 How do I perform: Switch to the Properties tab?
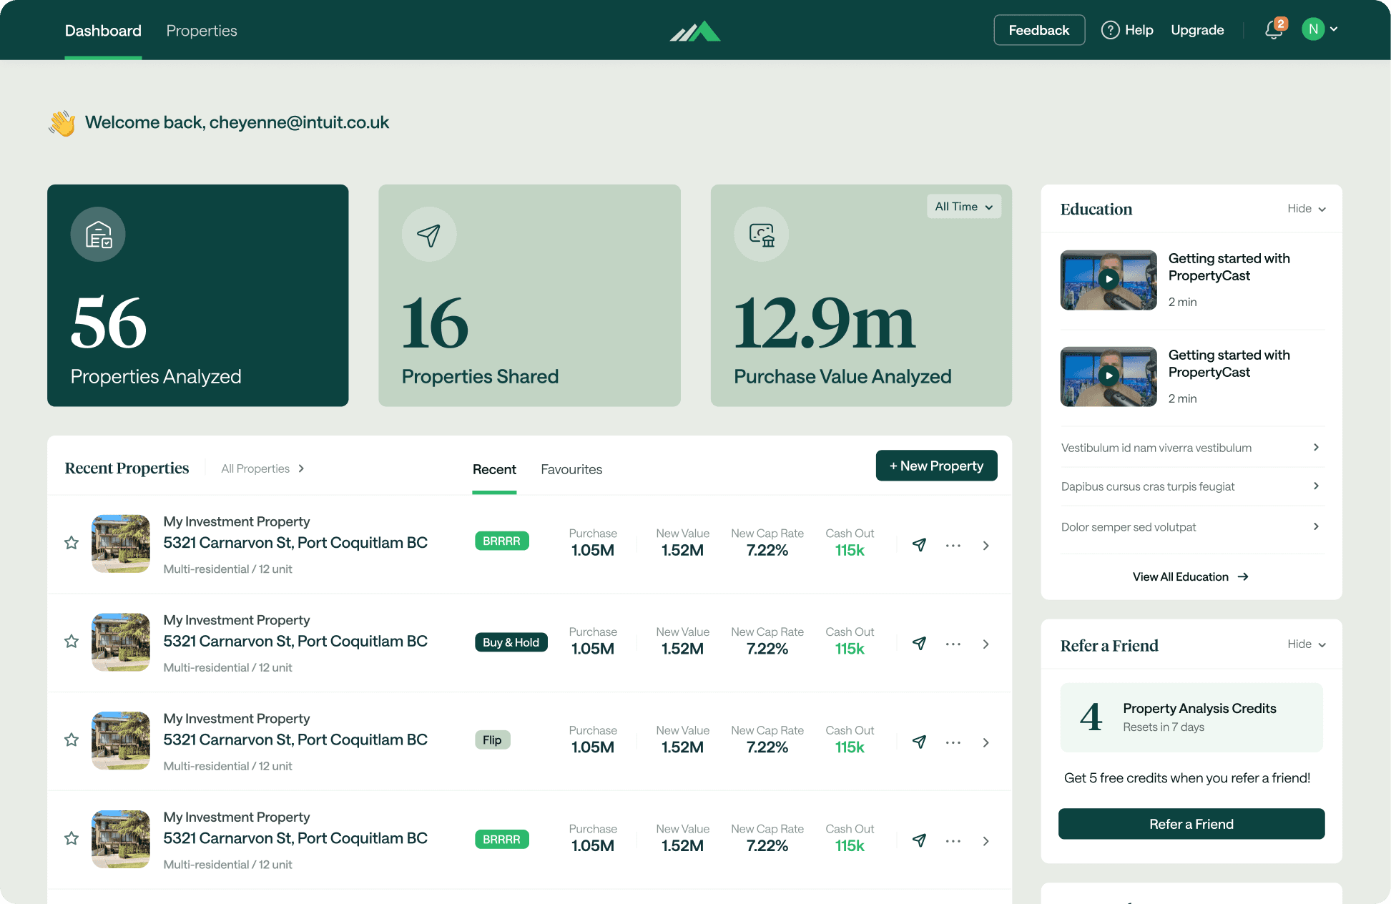coord(202,31)
